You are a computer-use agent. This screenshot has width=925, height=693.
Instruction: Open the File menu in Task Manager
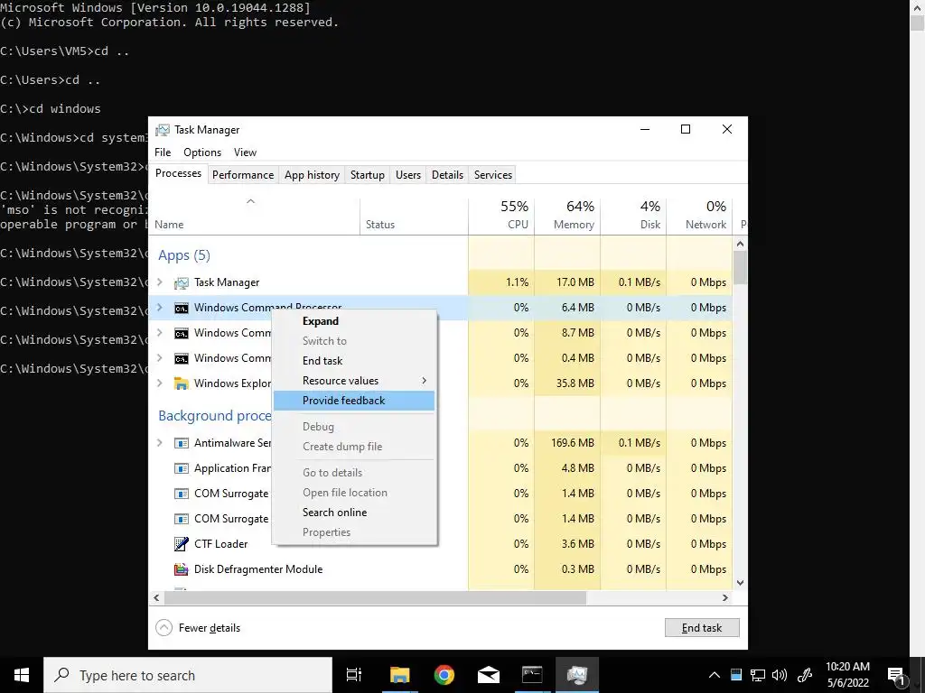coord(163,152)
